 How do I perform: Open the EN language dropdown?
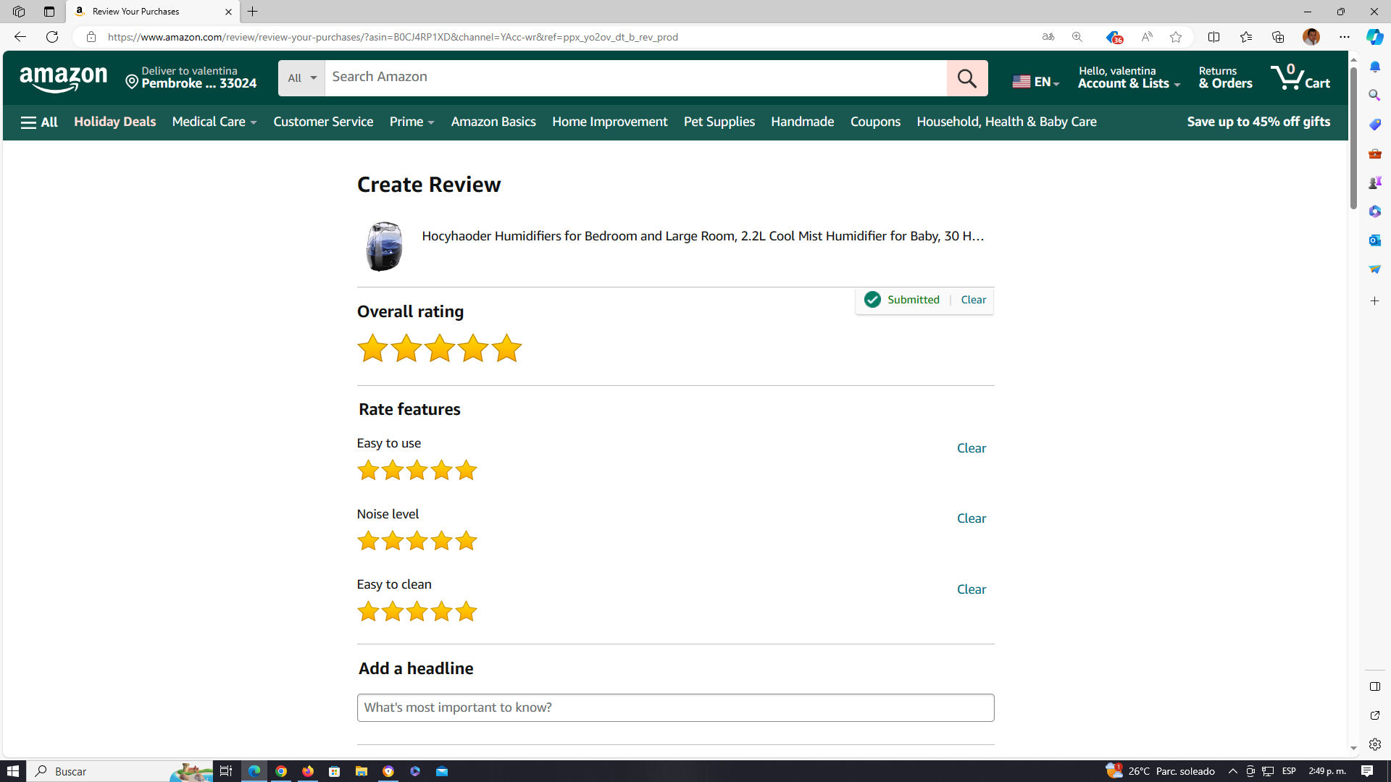pos(1035,81)
